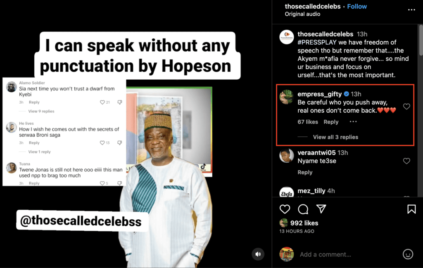Open empress_gifty's profile name
Viewport: 423px width, 268px height.
tap(319, 94)
